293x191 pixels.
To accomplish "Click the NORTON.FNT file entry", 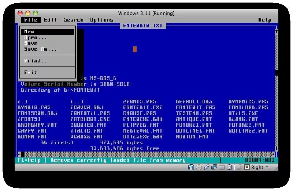I will 192,137.
